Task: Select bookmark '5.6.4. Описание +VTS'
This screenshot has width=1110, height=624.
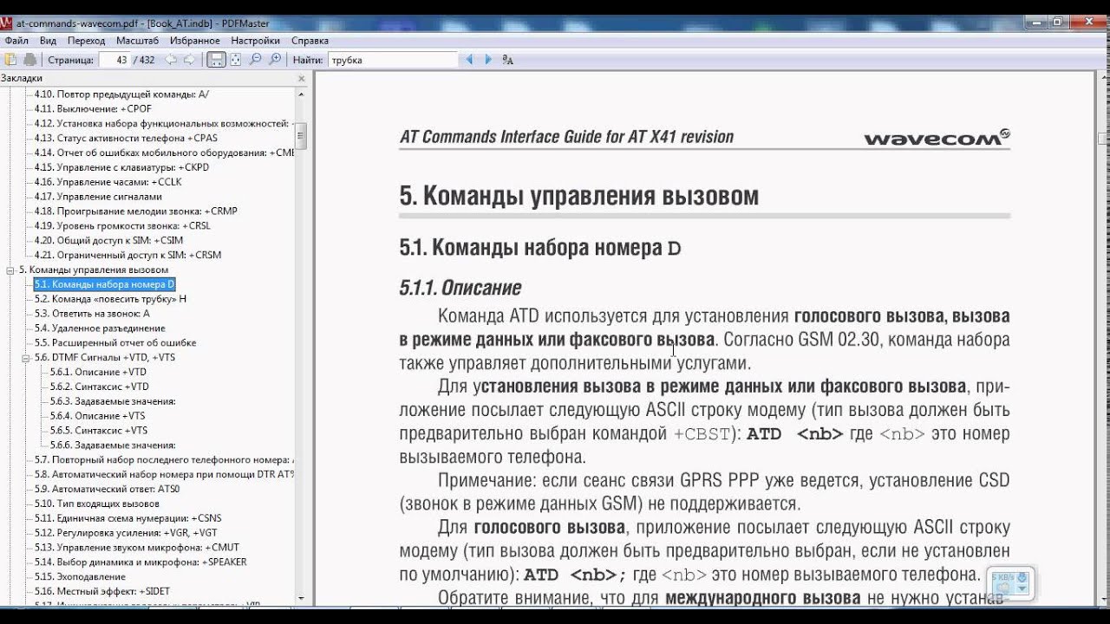Action: 97,415
